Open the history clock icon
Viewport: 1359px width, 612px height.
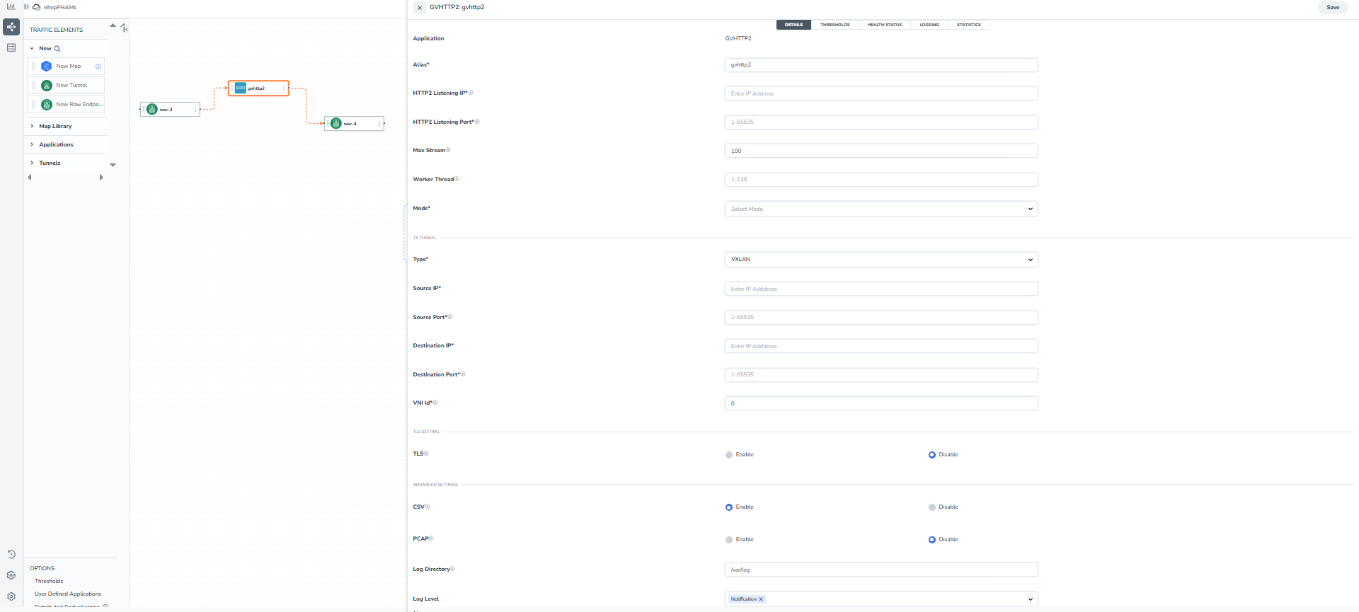click(x=11, y=555)
